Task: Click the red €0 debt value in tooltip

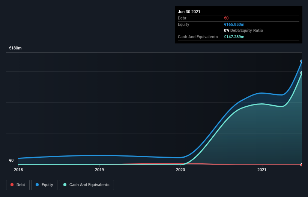Action: (226, 18)
